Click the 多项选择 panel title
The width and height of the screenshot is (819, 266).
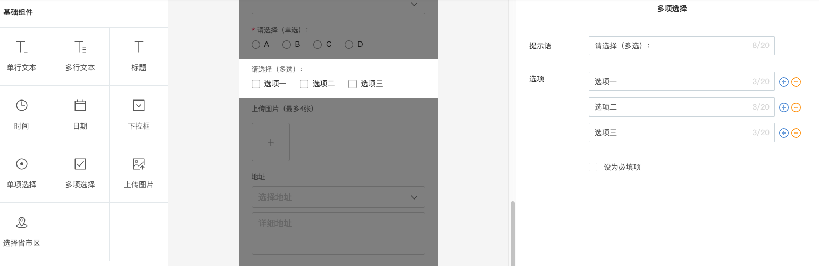[672, 9]
